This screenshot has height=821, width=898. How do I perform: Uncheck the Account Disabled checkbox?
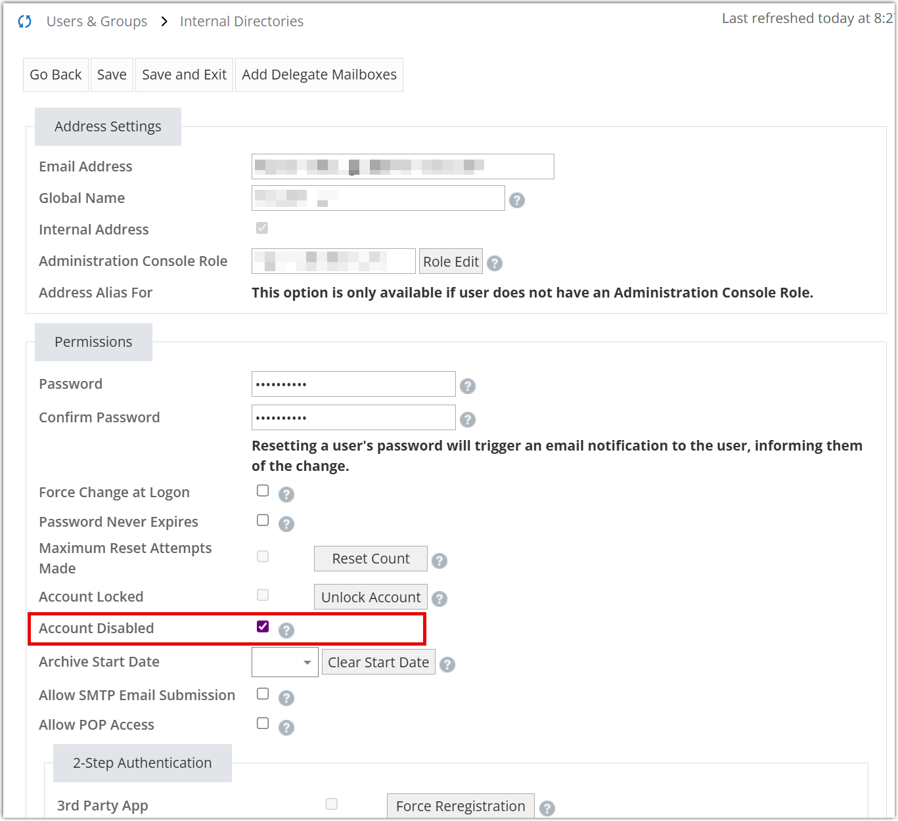(263, 627)
